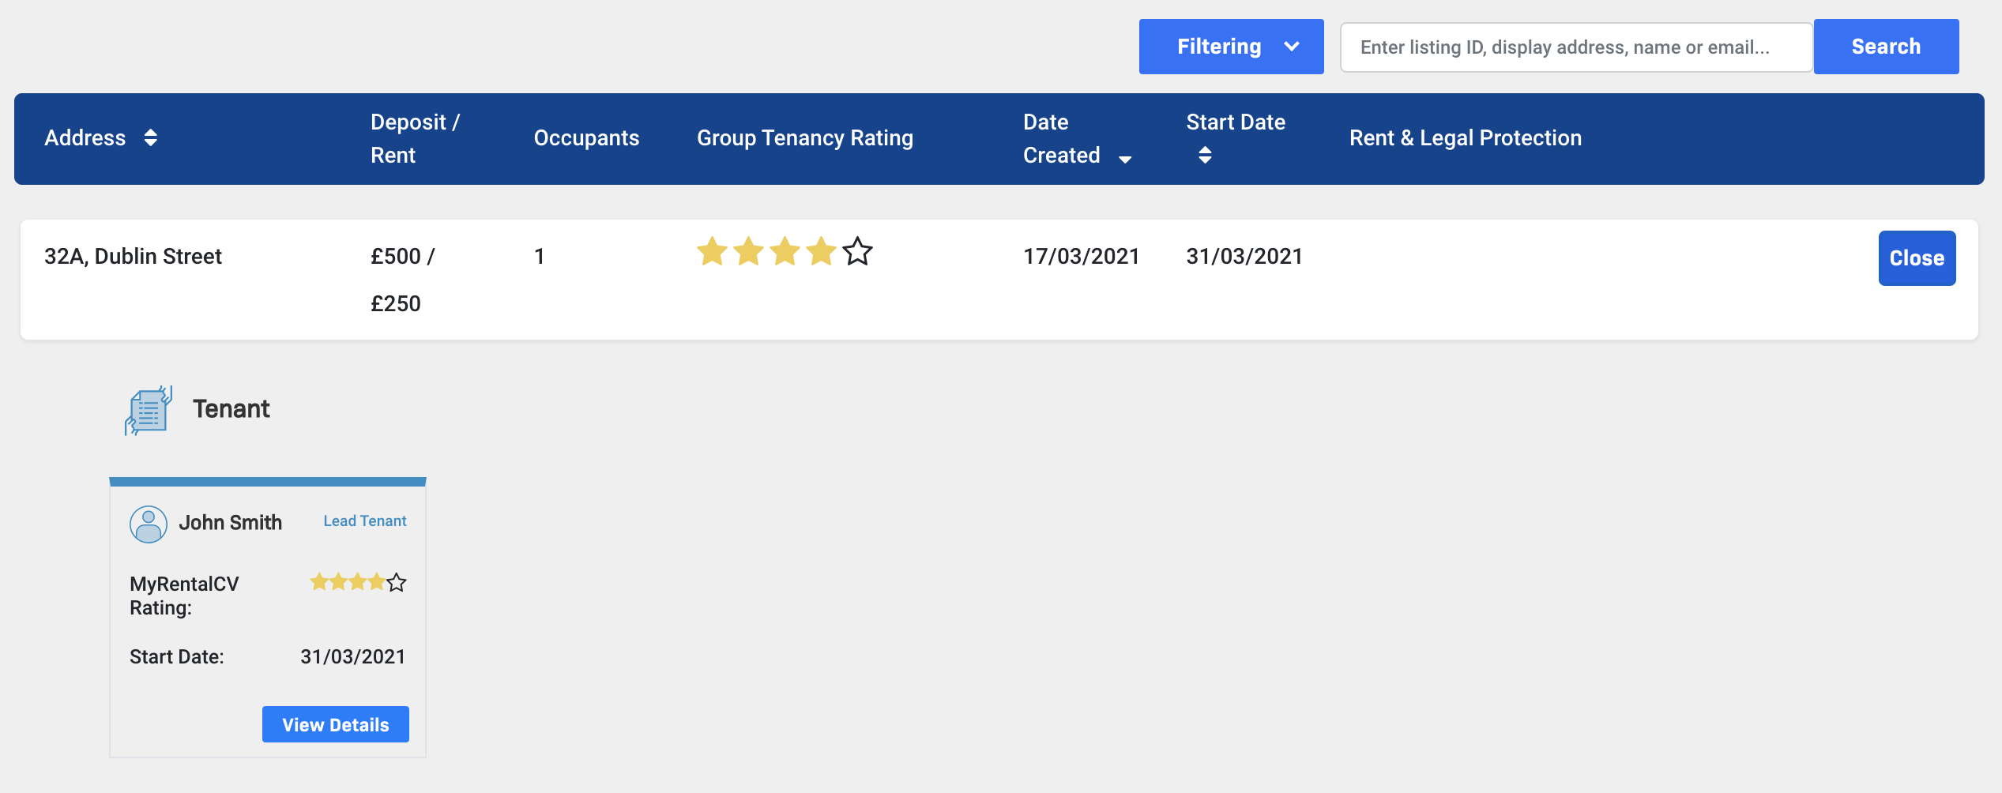Click the first gold star in Group Tenancy Rating
The width and height of the screenshot is (2002, 793).
pyautogui.click(x=711, y=252)
